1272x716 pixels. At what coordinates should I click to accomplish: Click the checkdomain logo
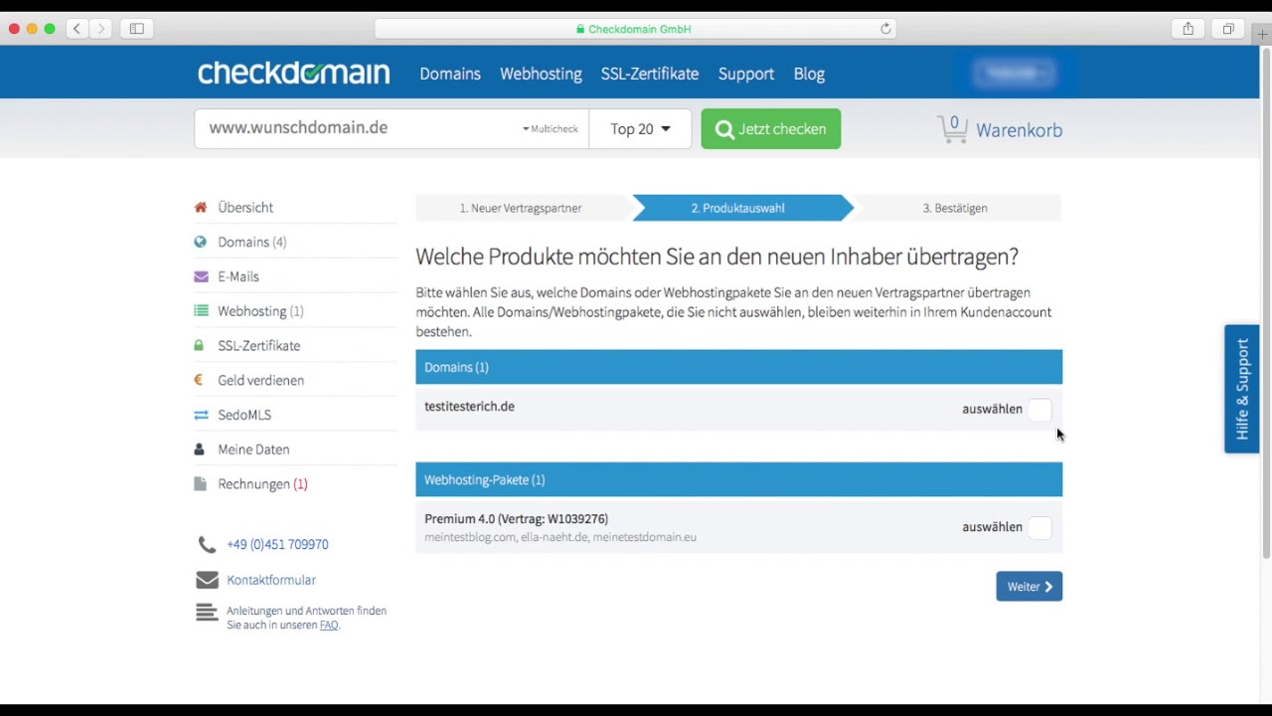pyautogui.click(x=293, y=74)
